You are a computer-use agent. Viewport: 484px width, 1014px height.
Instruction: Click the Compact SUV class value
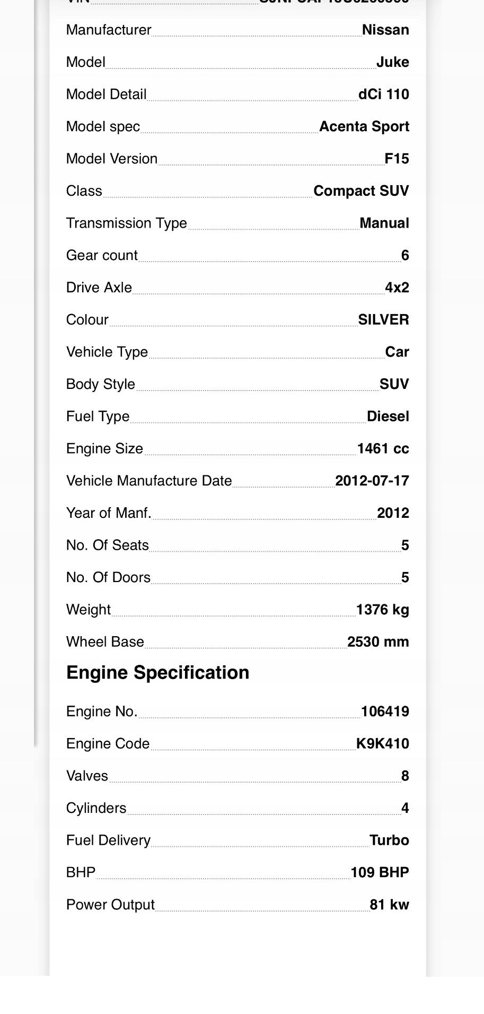click(362, 191)
